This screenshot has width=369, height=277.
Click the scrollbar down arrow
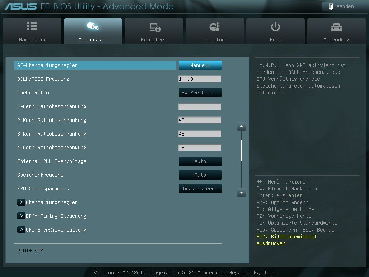(241, 193)
